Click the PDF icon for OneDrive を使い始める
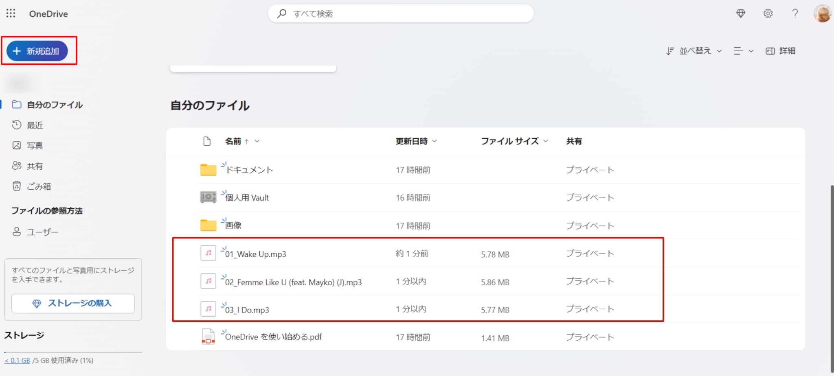Screen dimensions: 834x376 [208, 337]
